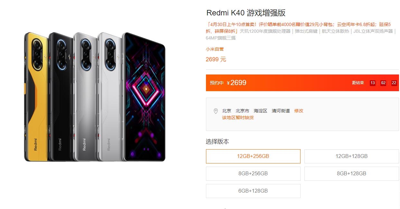Click the 北京市 city text

[242, 111]
